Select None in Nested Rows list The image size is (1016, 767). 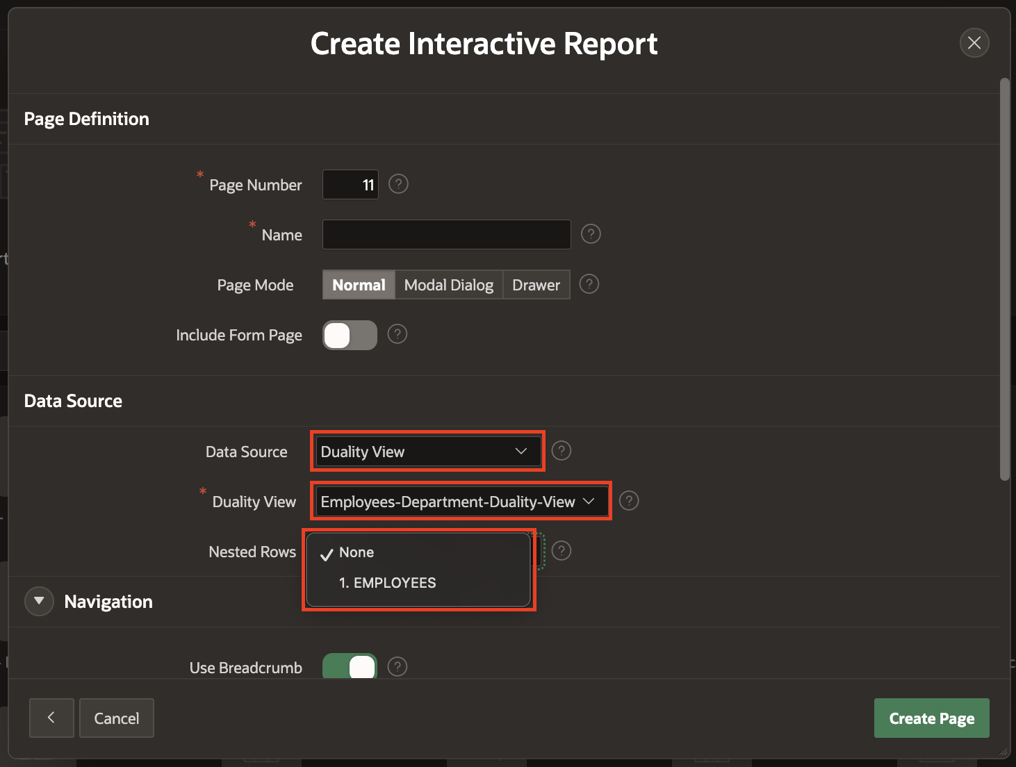[x=357, y=552]
